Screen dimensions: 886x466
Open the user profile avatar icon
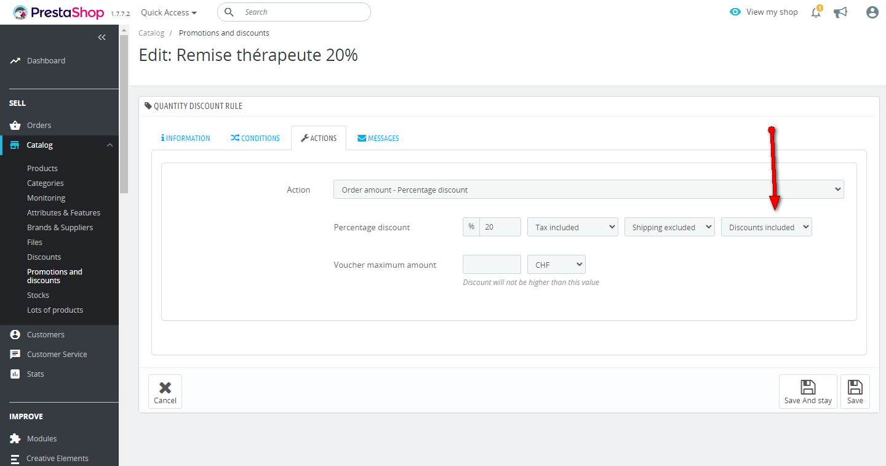(872, 12)
